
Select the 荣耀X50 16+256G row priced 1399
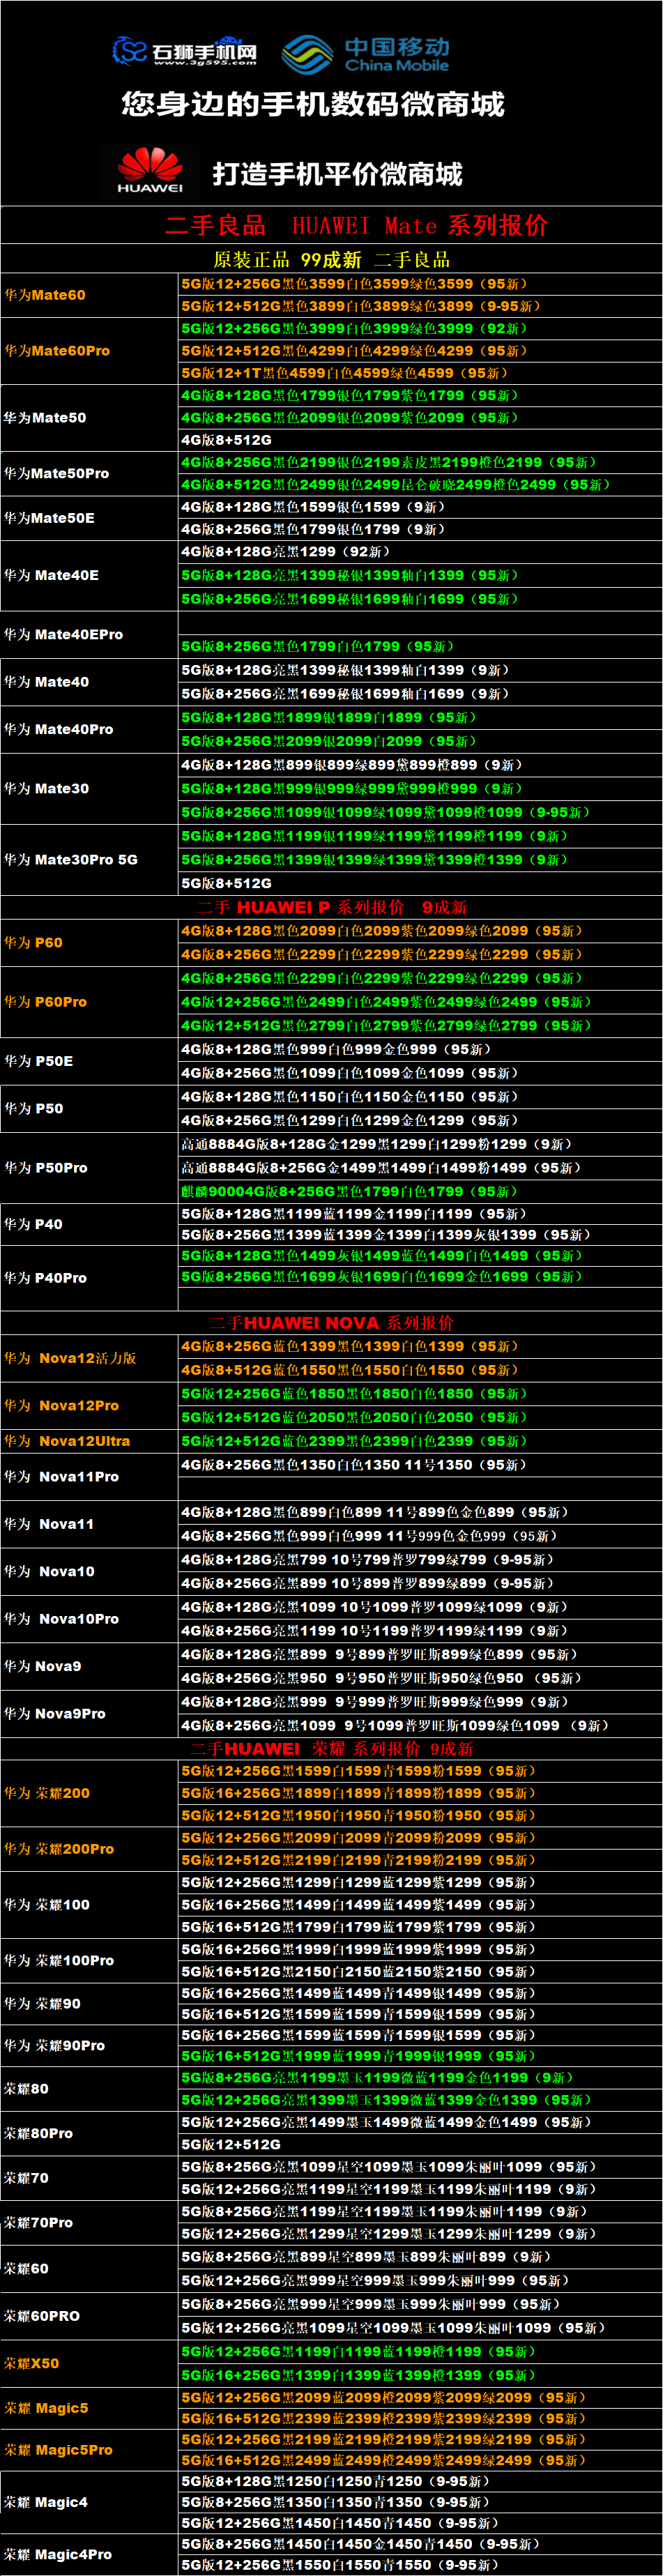click(420, 2375)
